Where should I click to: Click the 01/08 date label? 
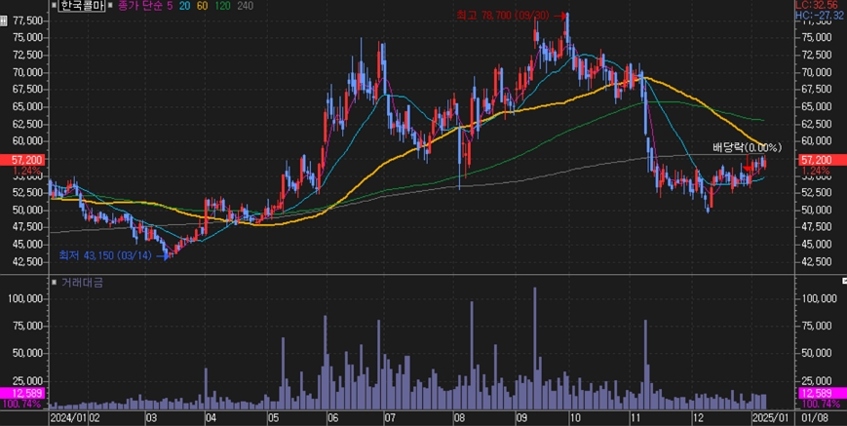click(x=813, y=418)
